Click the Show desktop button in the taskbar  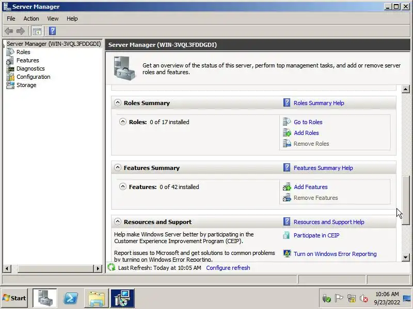click(x=407, y=298)
